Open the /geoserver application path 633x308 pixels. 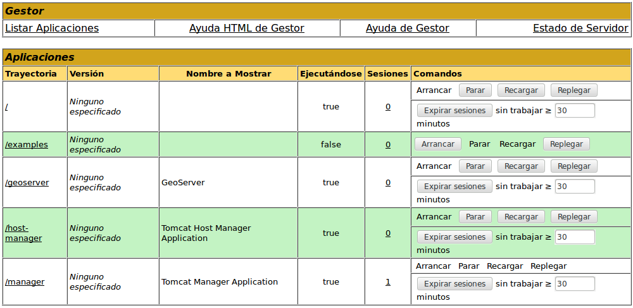[27, 183]
